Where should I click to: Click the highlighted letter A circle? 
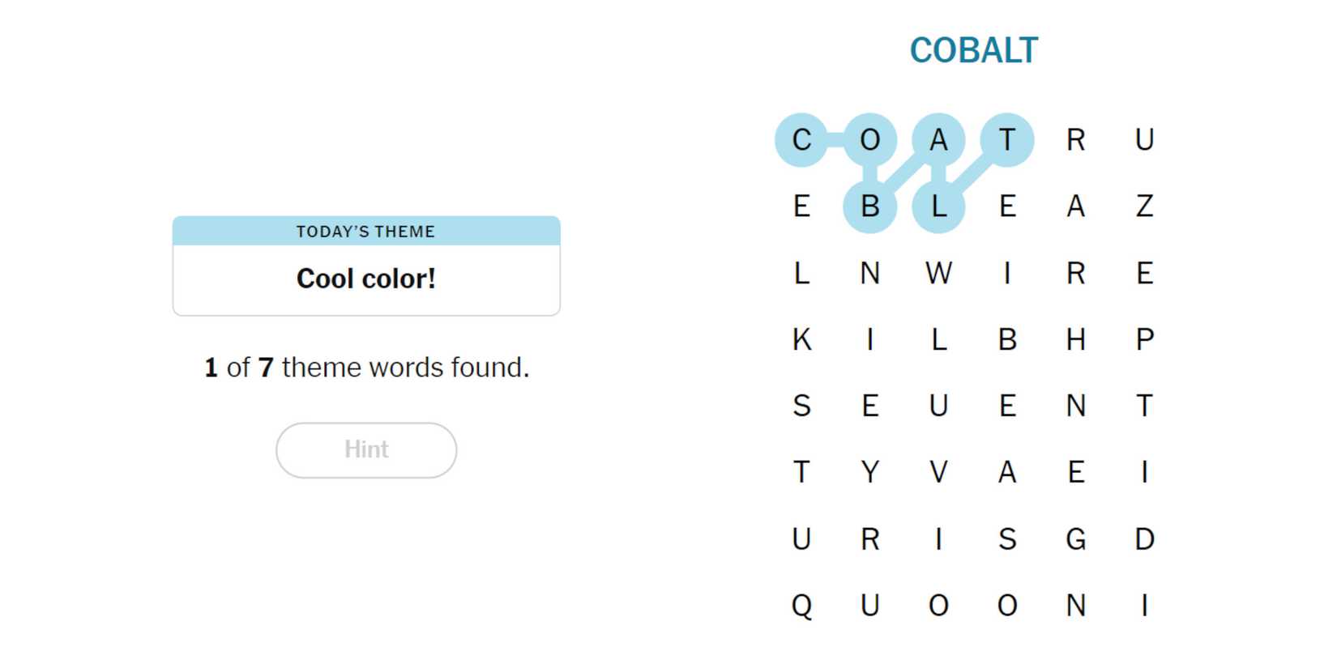[938, 140]
